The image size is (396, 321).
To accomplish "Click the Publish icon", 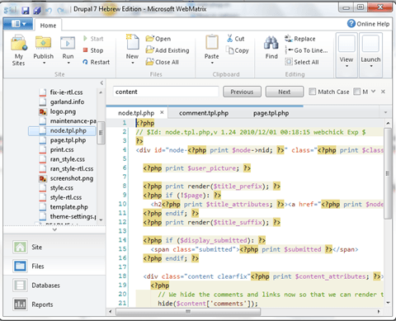I will point(43,43).
